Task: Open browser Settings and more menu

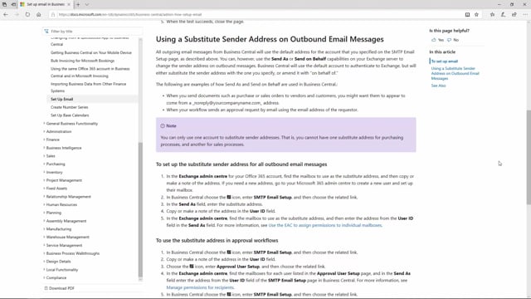Action: pos(525,15)
